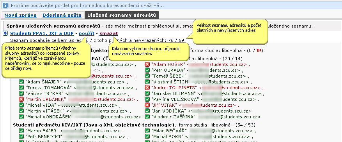Click the name "Milan BEČVÁŘ"
The image size is (342, 142).
pyautogui.click(x=169, y=131)
